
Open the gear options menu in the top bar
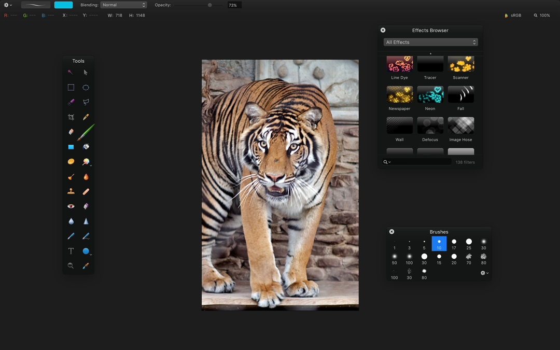[7, 5]
